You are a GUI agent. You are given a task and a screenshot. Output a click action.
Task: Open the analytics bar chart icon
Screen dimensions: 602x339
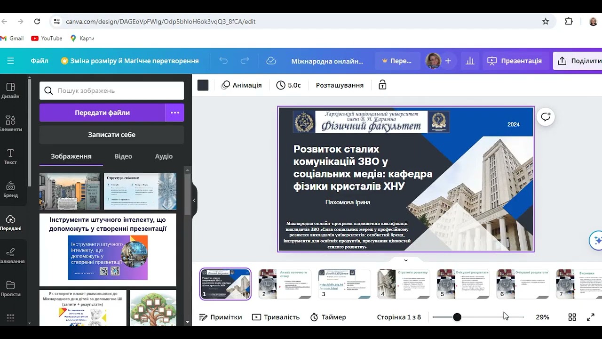coord(470,61)
